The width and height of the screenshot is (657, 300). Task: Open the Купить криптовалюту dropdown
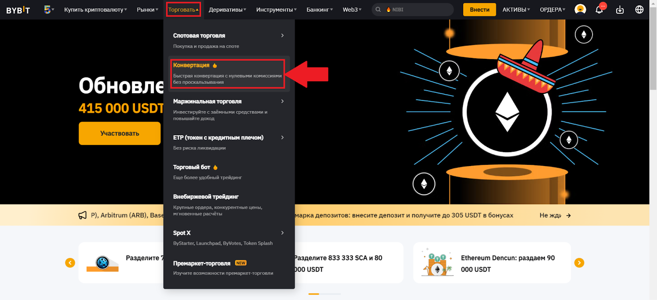pyautogui.click(x=96, y=9)
